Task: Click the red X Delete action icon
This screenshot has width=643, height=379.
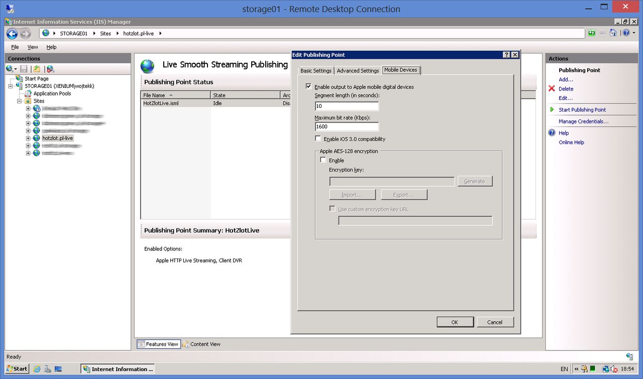Action: [552, 88]
